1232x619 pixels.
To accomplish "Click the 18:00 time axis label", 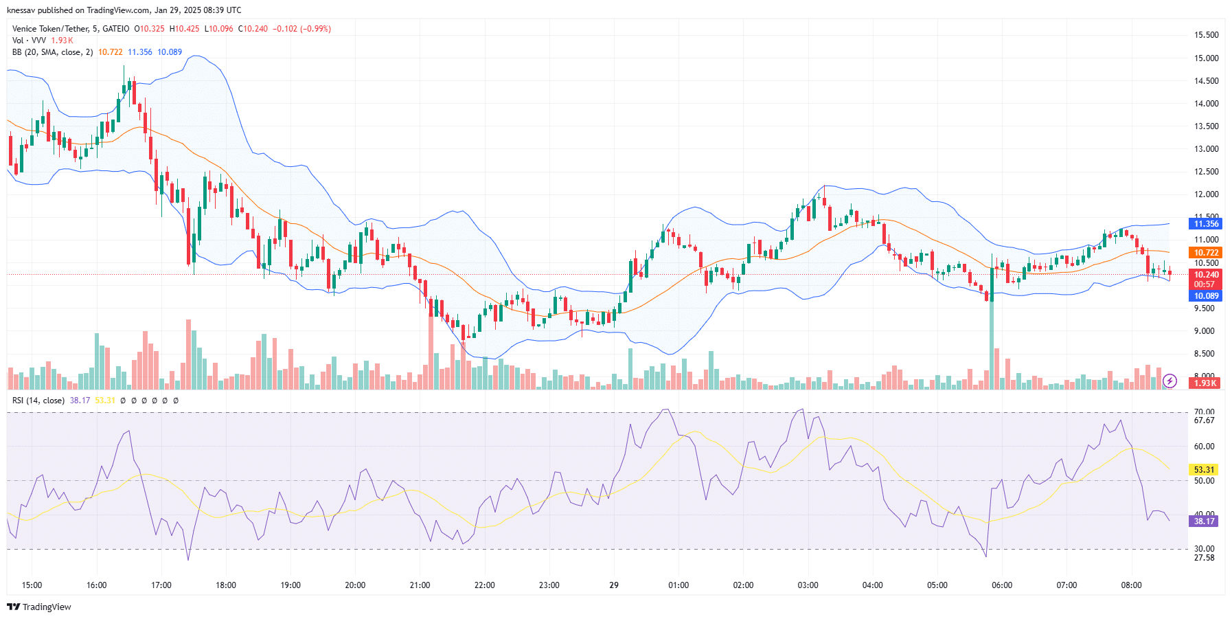I will [226, 585].
